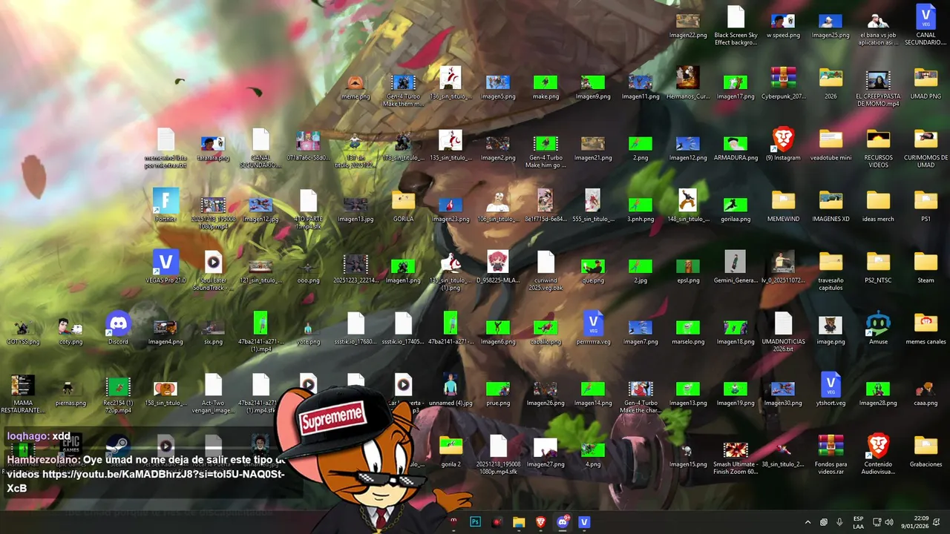This screenshot has width=950, height=534.
Task: Select the coty.png image file
Action: pos(71,329)
